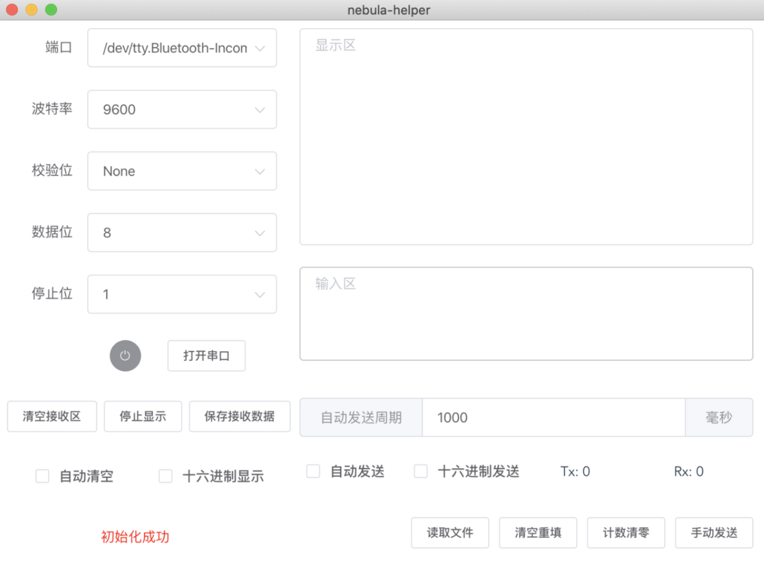Click 保存接收数据 to save received data
764x566 pixels.
click(x=239, y=416)
